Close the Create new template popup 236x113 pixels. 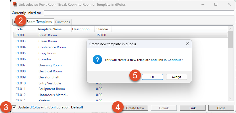coord(187,44)
